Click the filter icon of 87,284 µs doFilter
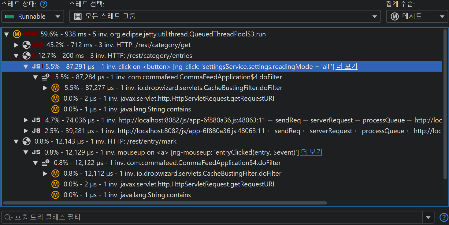 46,77
